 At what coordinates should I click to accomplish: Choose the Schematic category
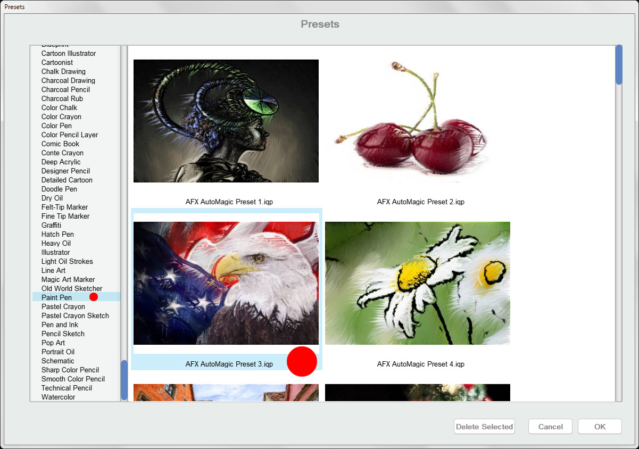point(58,361)
